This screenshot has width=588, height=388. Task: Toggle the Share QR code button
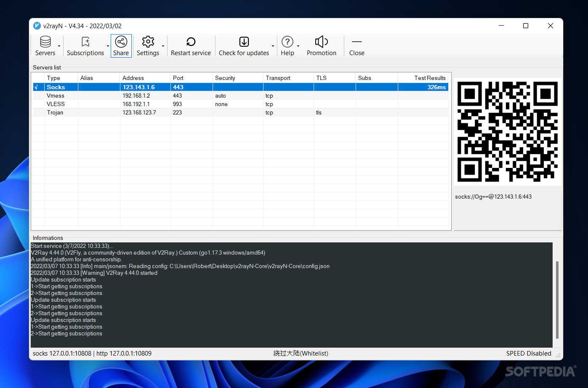tap(121, 46)
